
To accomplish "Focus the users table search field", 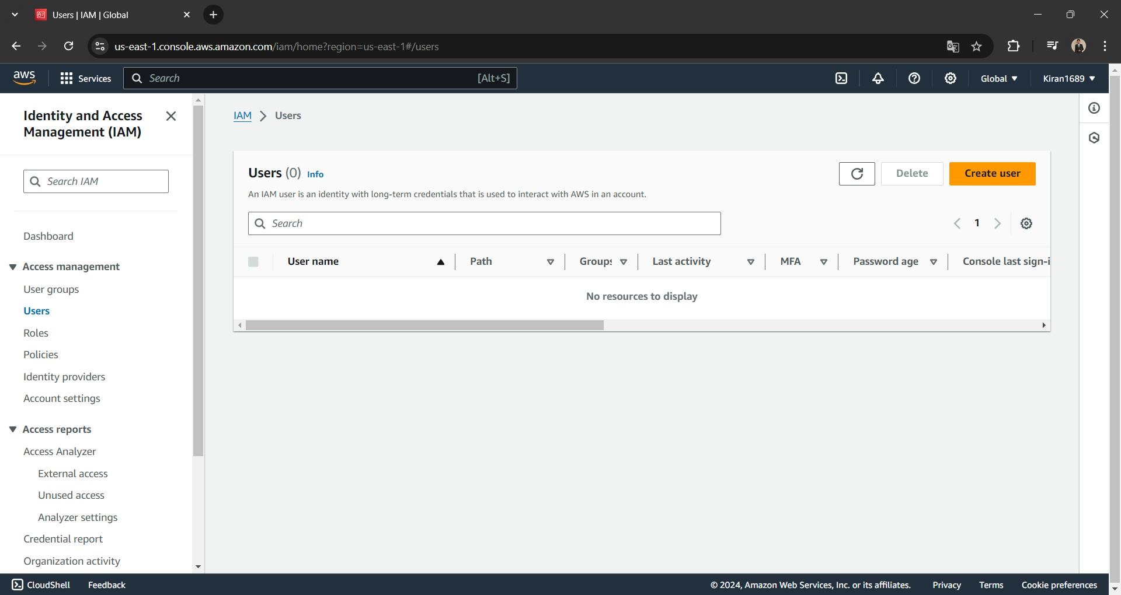I will (484, 223).
